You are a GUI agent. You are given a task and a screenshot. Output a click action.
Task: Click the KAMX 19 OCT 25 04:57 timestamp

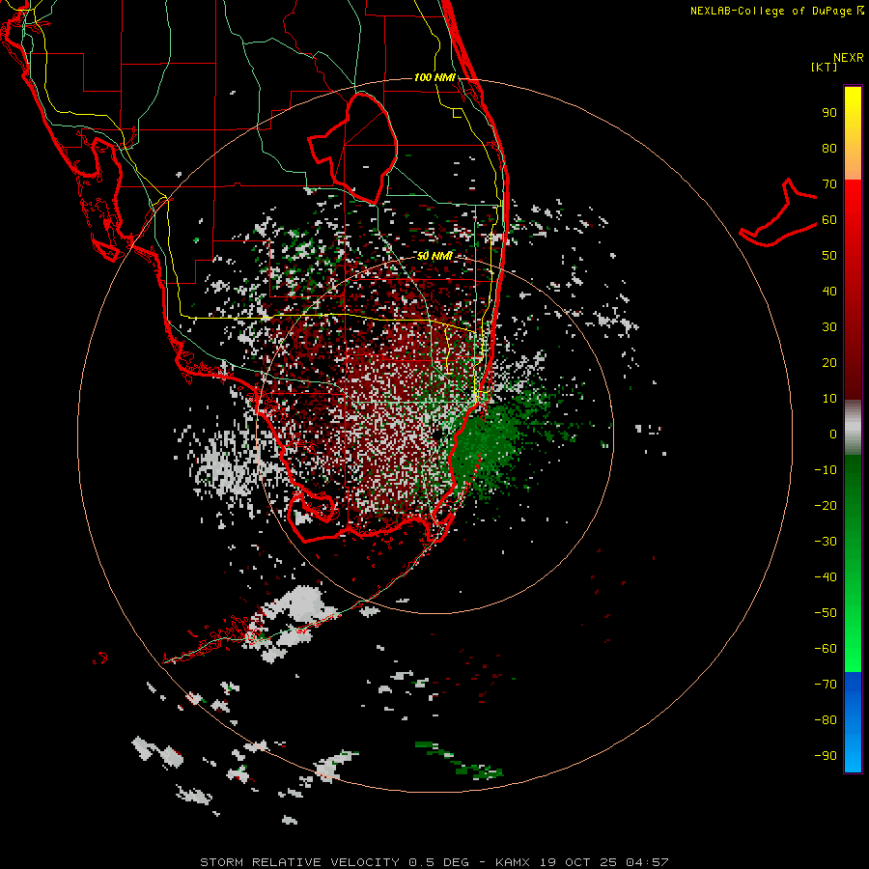point(582,862)
